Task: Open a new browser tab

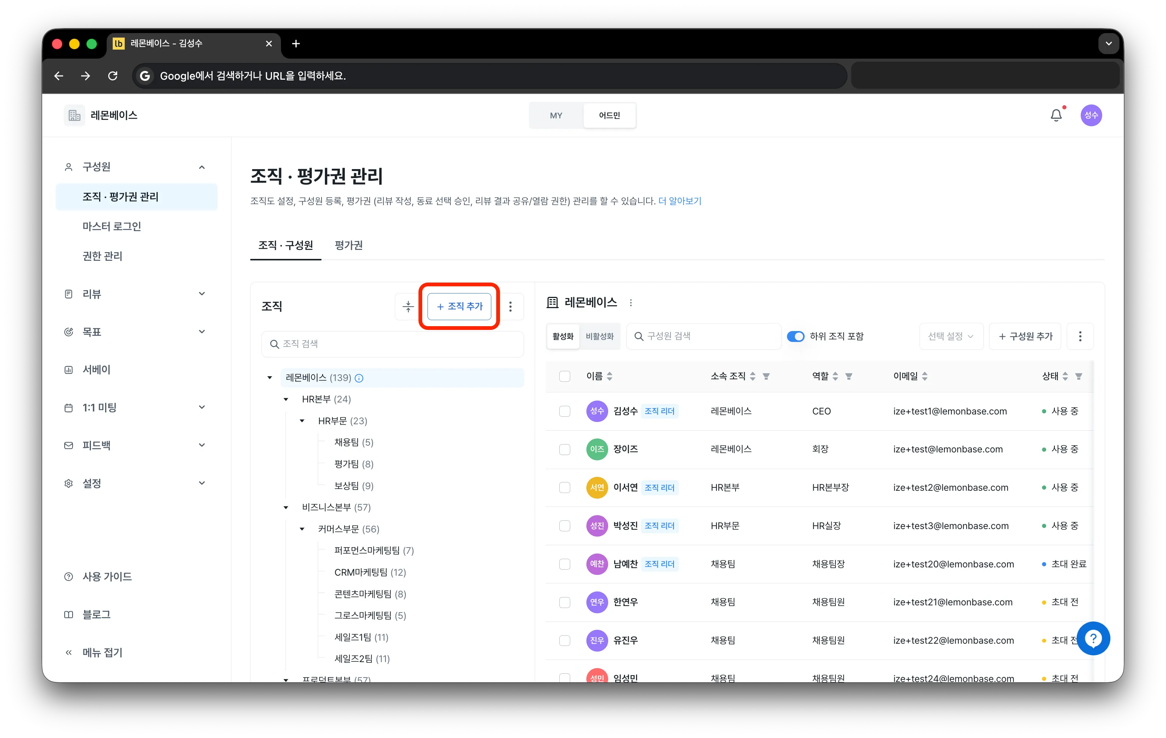Action: (x=296, y=44)
